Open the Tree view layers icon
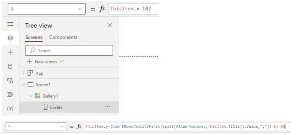 tap(10, 38)
